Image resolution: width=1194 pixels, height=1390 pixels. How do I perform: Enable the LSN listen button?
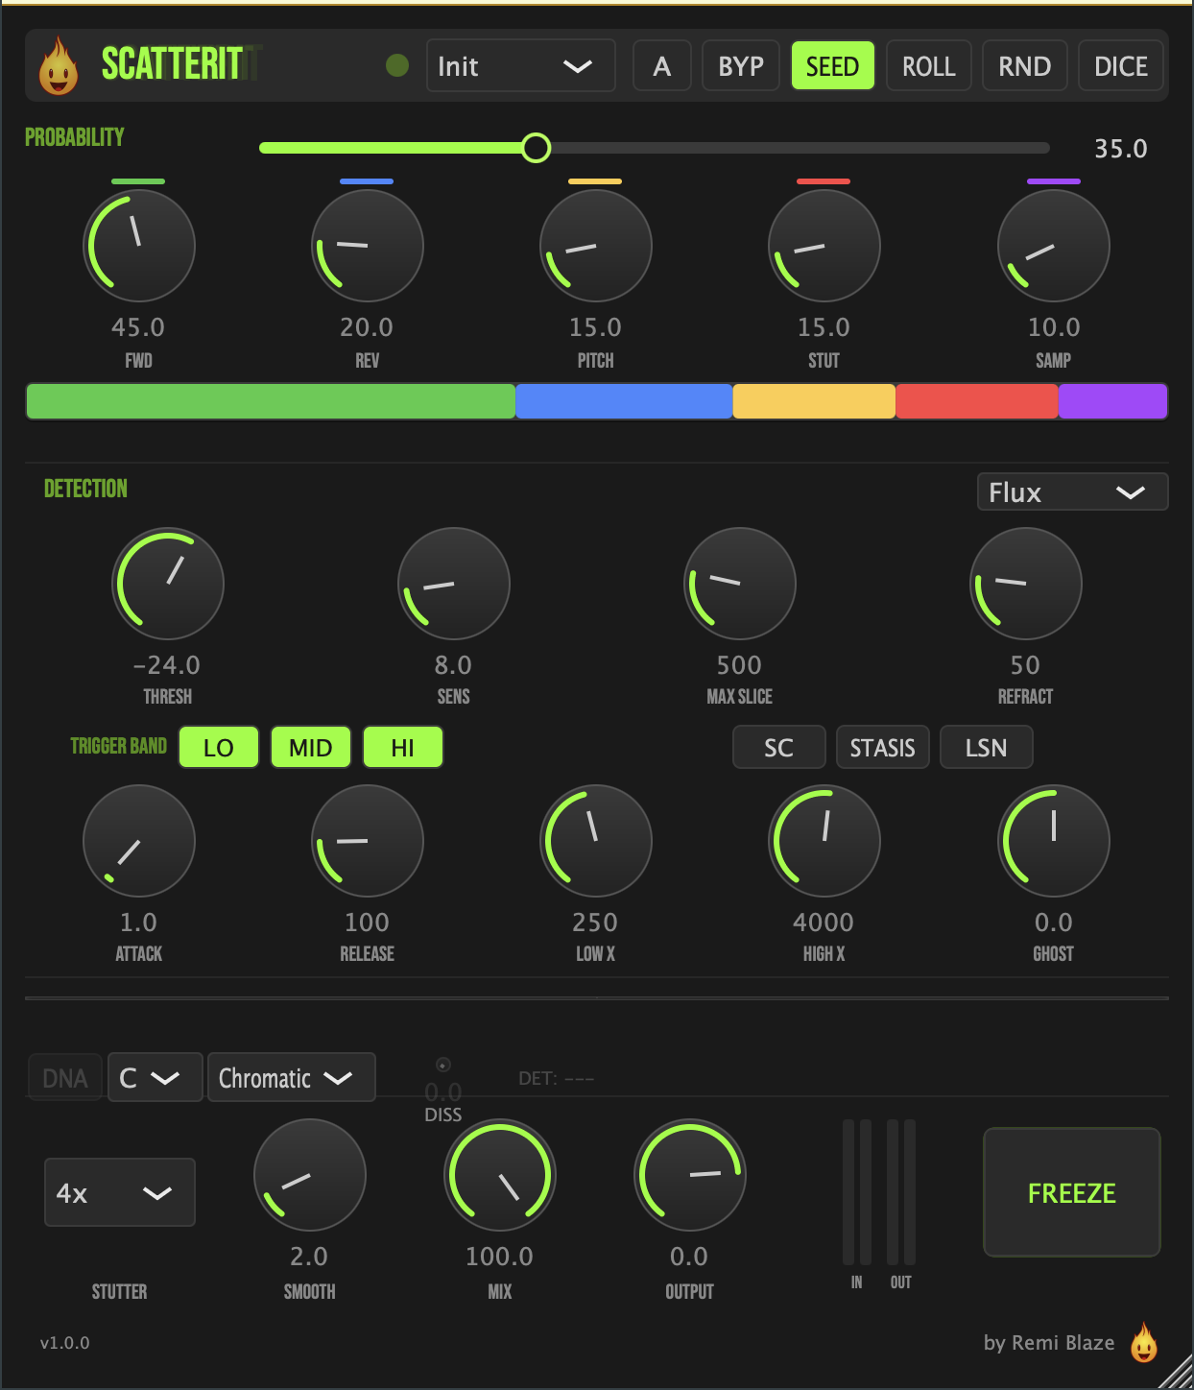pos(987,747)
